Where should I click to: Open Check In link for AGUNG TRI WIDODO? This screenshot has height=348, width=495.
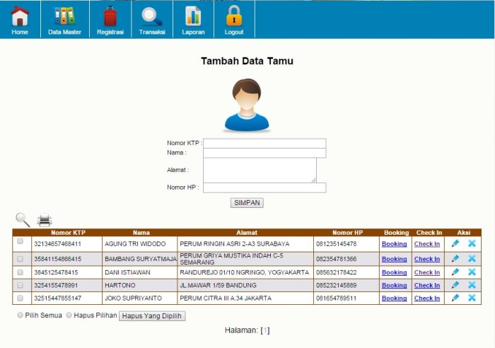[x=427, y=244]
